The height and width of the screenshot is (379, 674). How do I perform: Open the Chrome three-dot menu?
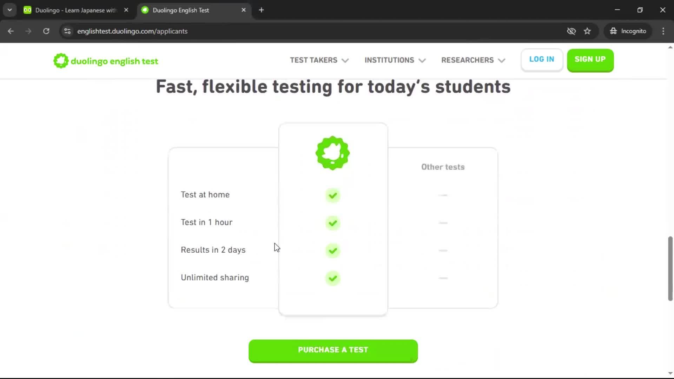click(x=663, y=31)
